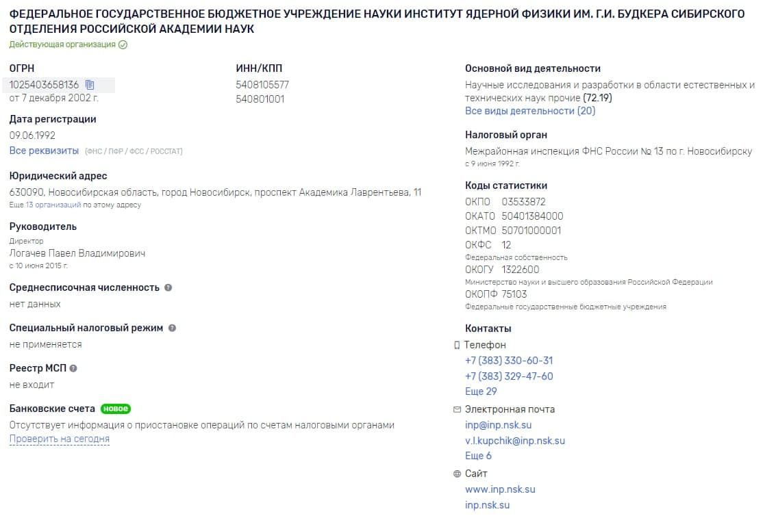Email inp@inp.nsk.su address
This screenshot has width=776, height=516.
tap(499, 424)
